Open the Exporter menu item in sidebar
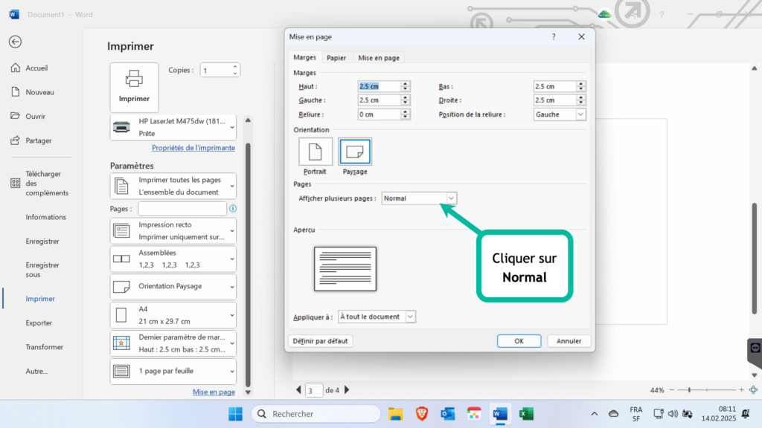This screenshot has height=428, width=762. coord(39,322)
